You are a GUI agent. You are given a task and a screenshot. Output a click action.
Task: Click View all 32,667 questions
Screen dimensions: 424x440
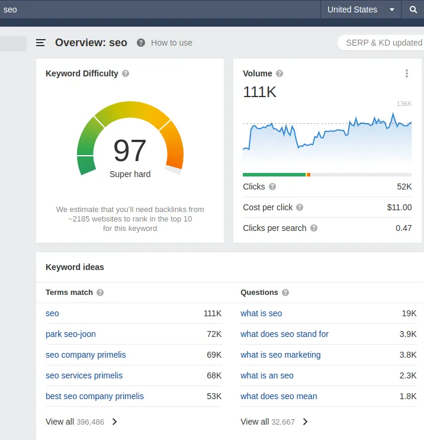268,422
